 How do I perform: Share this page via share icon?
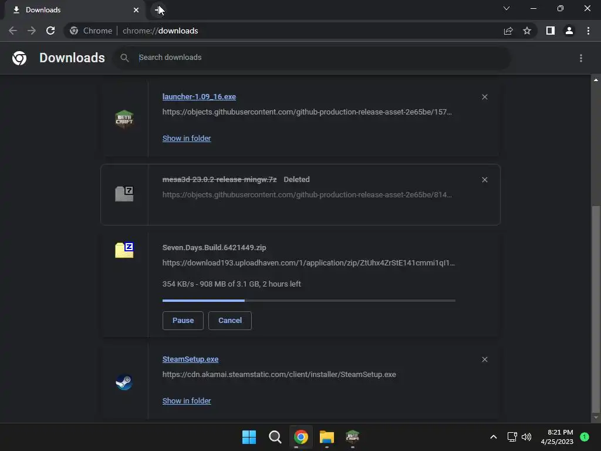point(508,31)
